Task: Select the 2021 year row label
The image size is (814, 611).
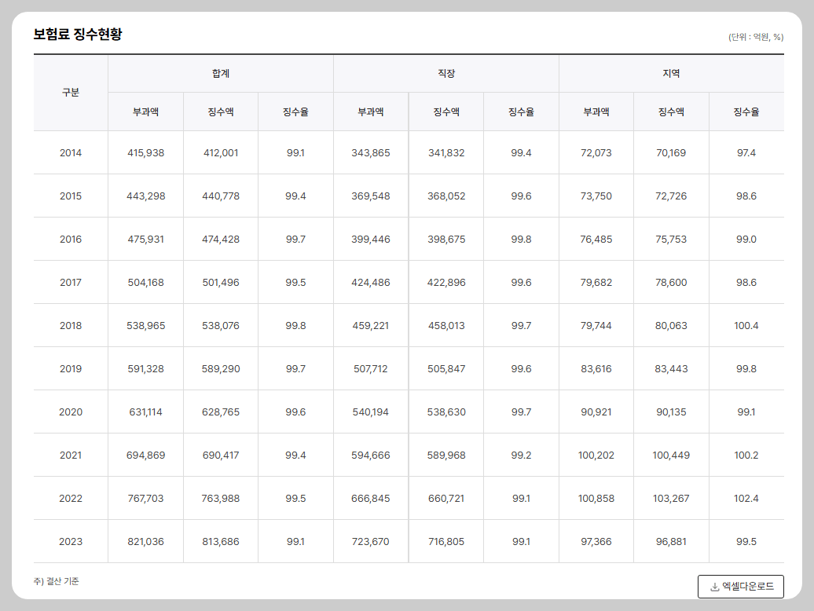Action: (71, 456)
